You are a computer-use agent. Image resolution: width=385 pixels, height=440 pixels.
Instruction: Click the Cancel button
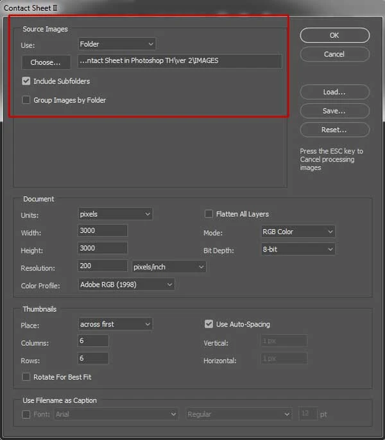pyautogui.click(x=334, y=54)
